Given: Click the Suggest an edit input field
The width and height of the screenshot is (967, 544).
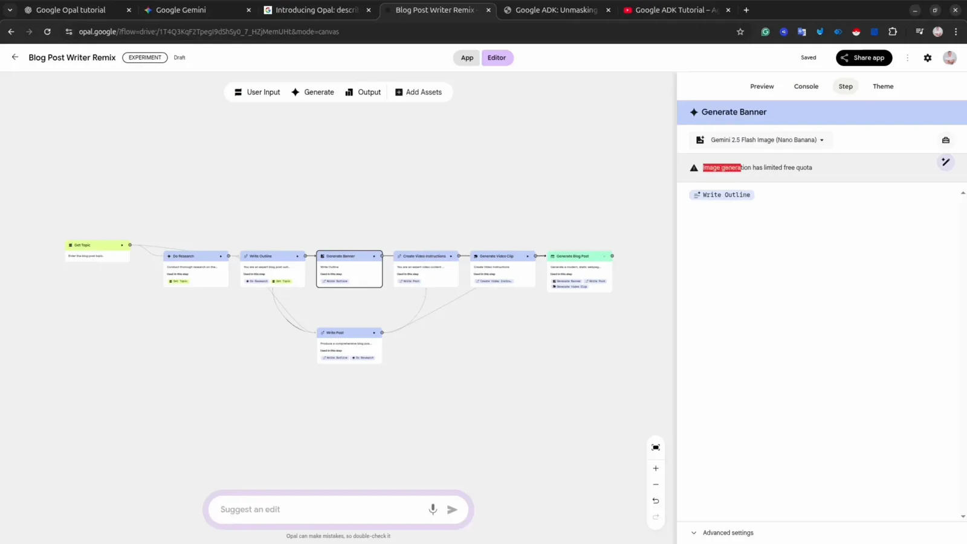Looking at the screenshot, I should (x=320, y=510).
